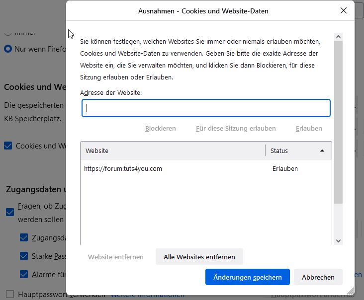Toggle the Cookies und Website-Daten checkbox
The image size is (364, 300).
[8, 146]
